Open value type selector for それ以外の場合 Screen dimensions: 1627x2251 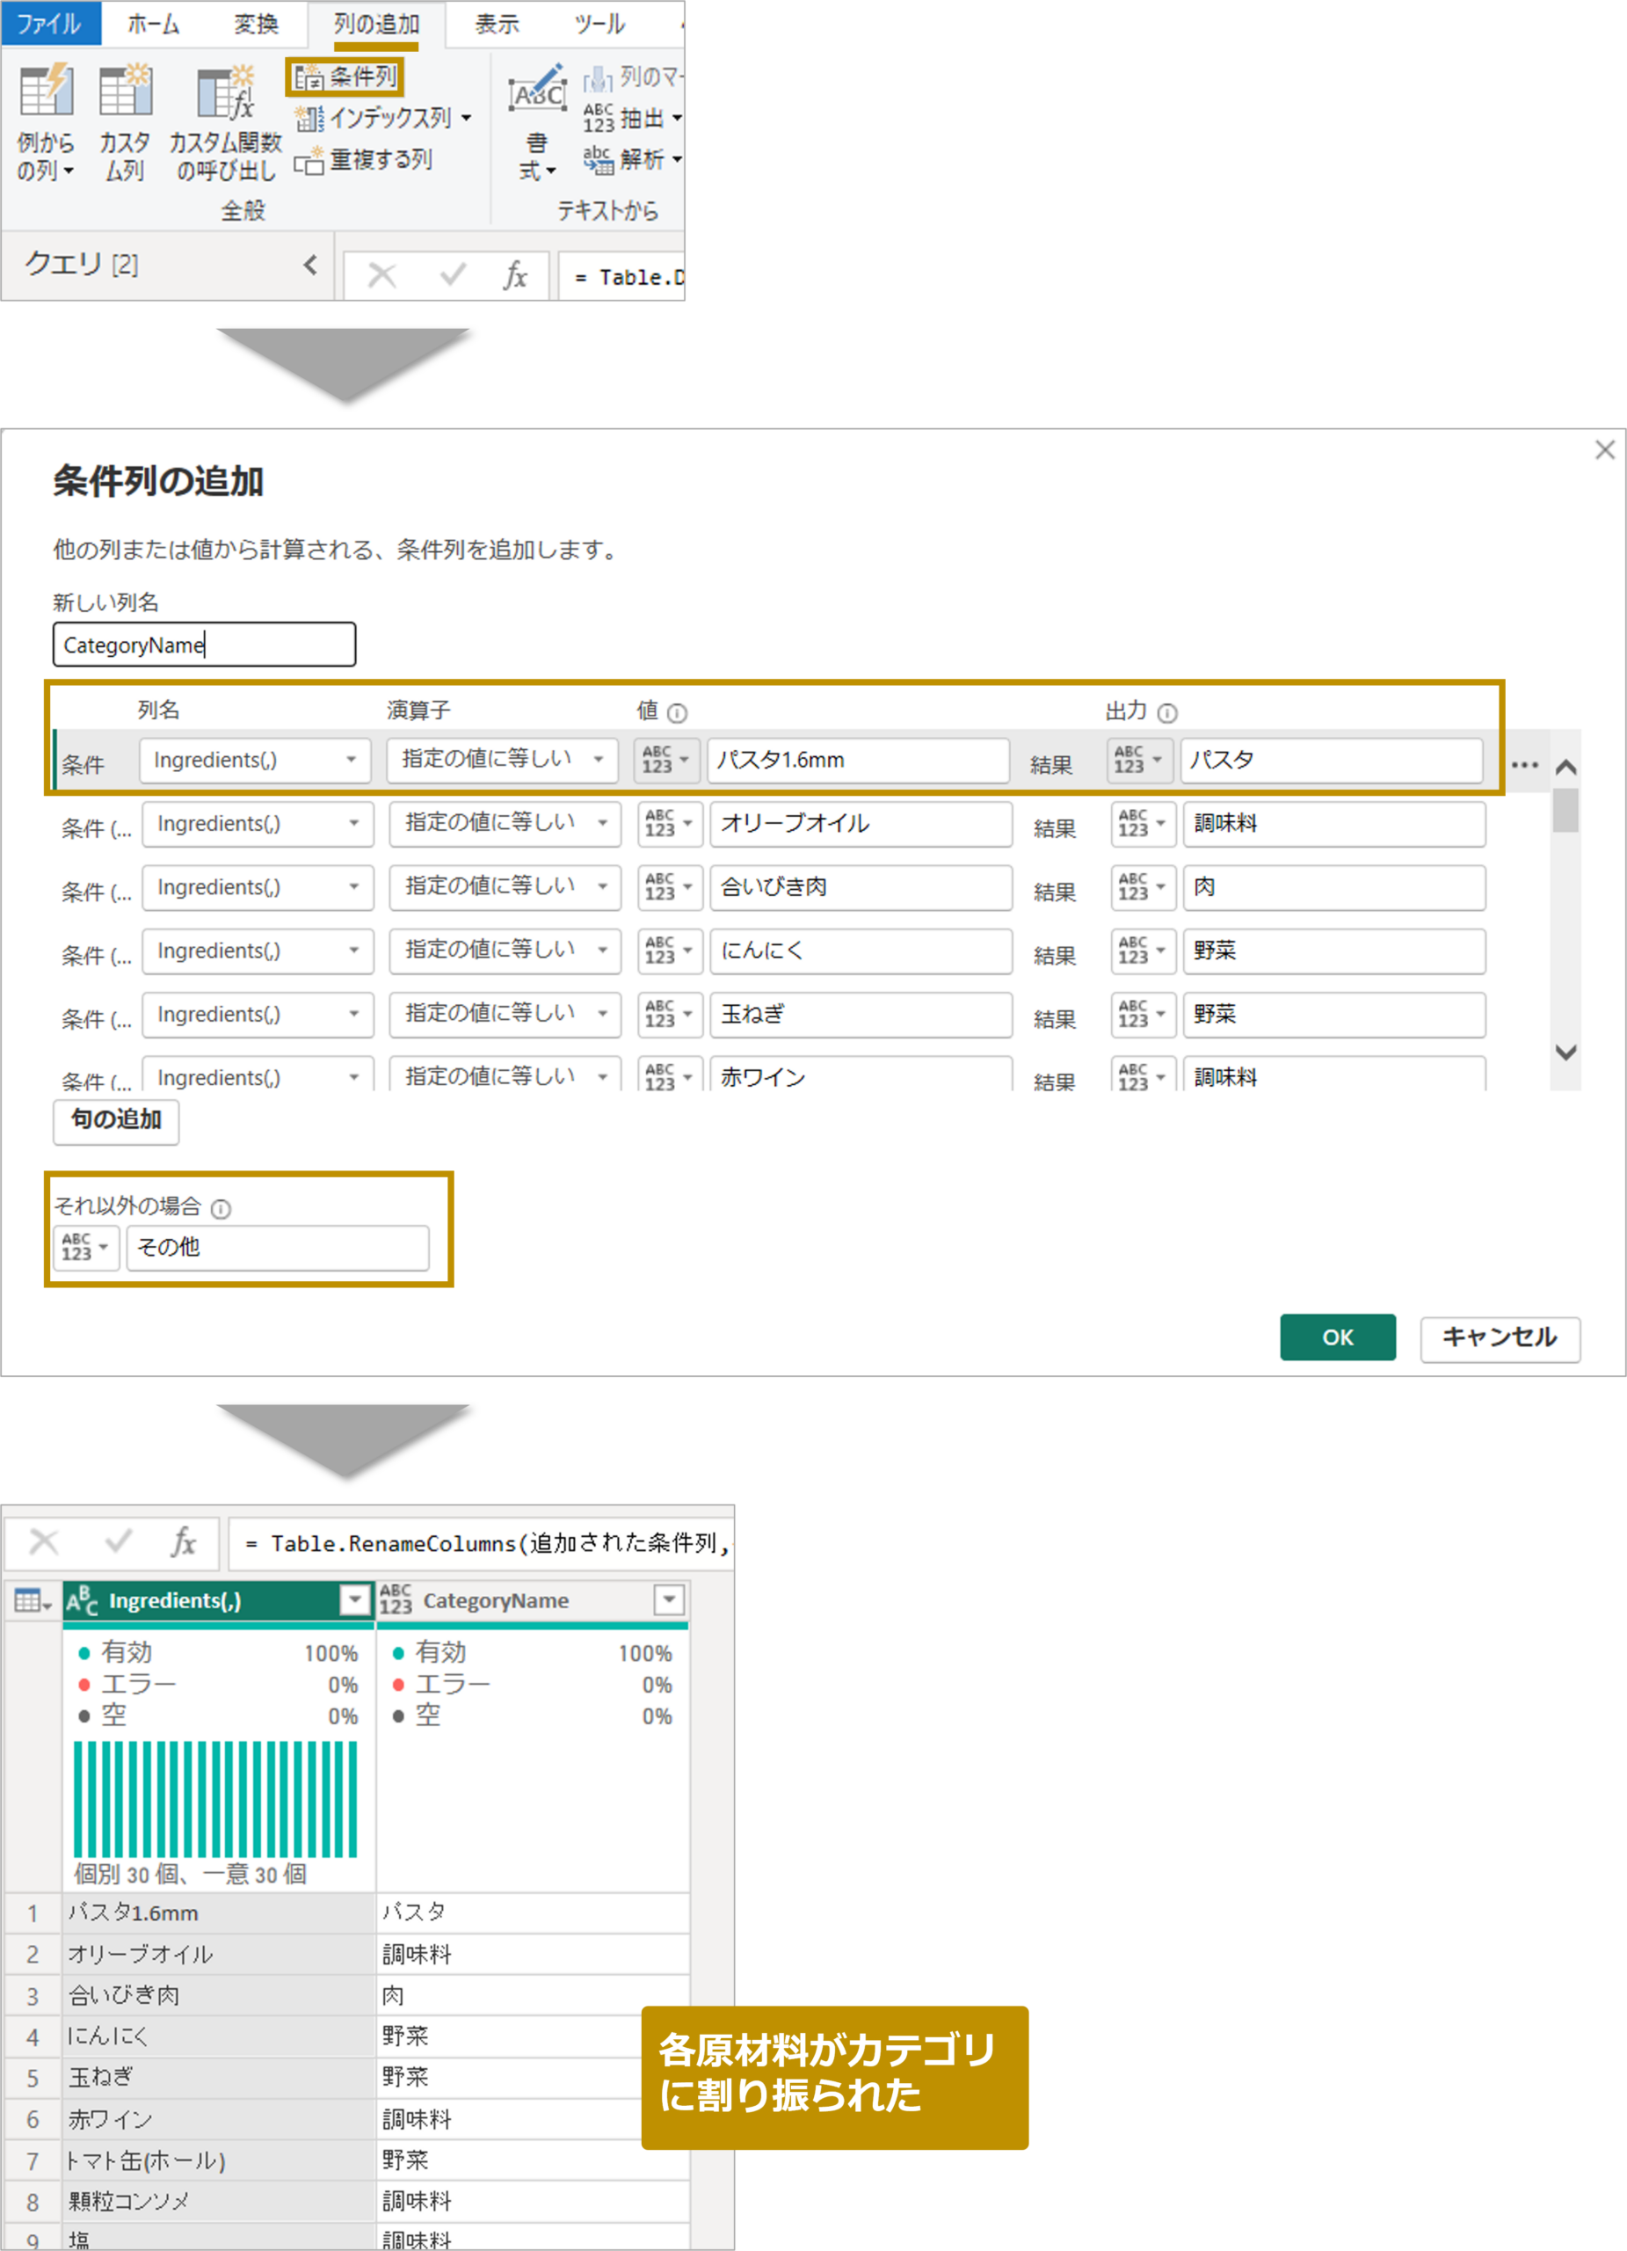point(85,1248)
